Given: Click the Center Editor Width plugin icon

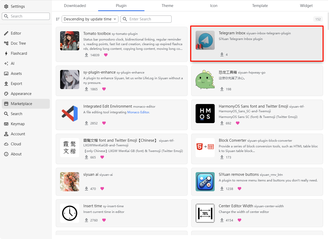Looking at the screenshot, I should click(x=205, y=213).
